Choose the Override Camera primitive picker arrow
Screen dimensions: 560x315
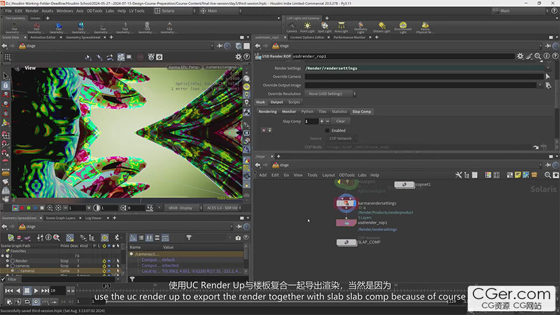(x=548, y=76)
